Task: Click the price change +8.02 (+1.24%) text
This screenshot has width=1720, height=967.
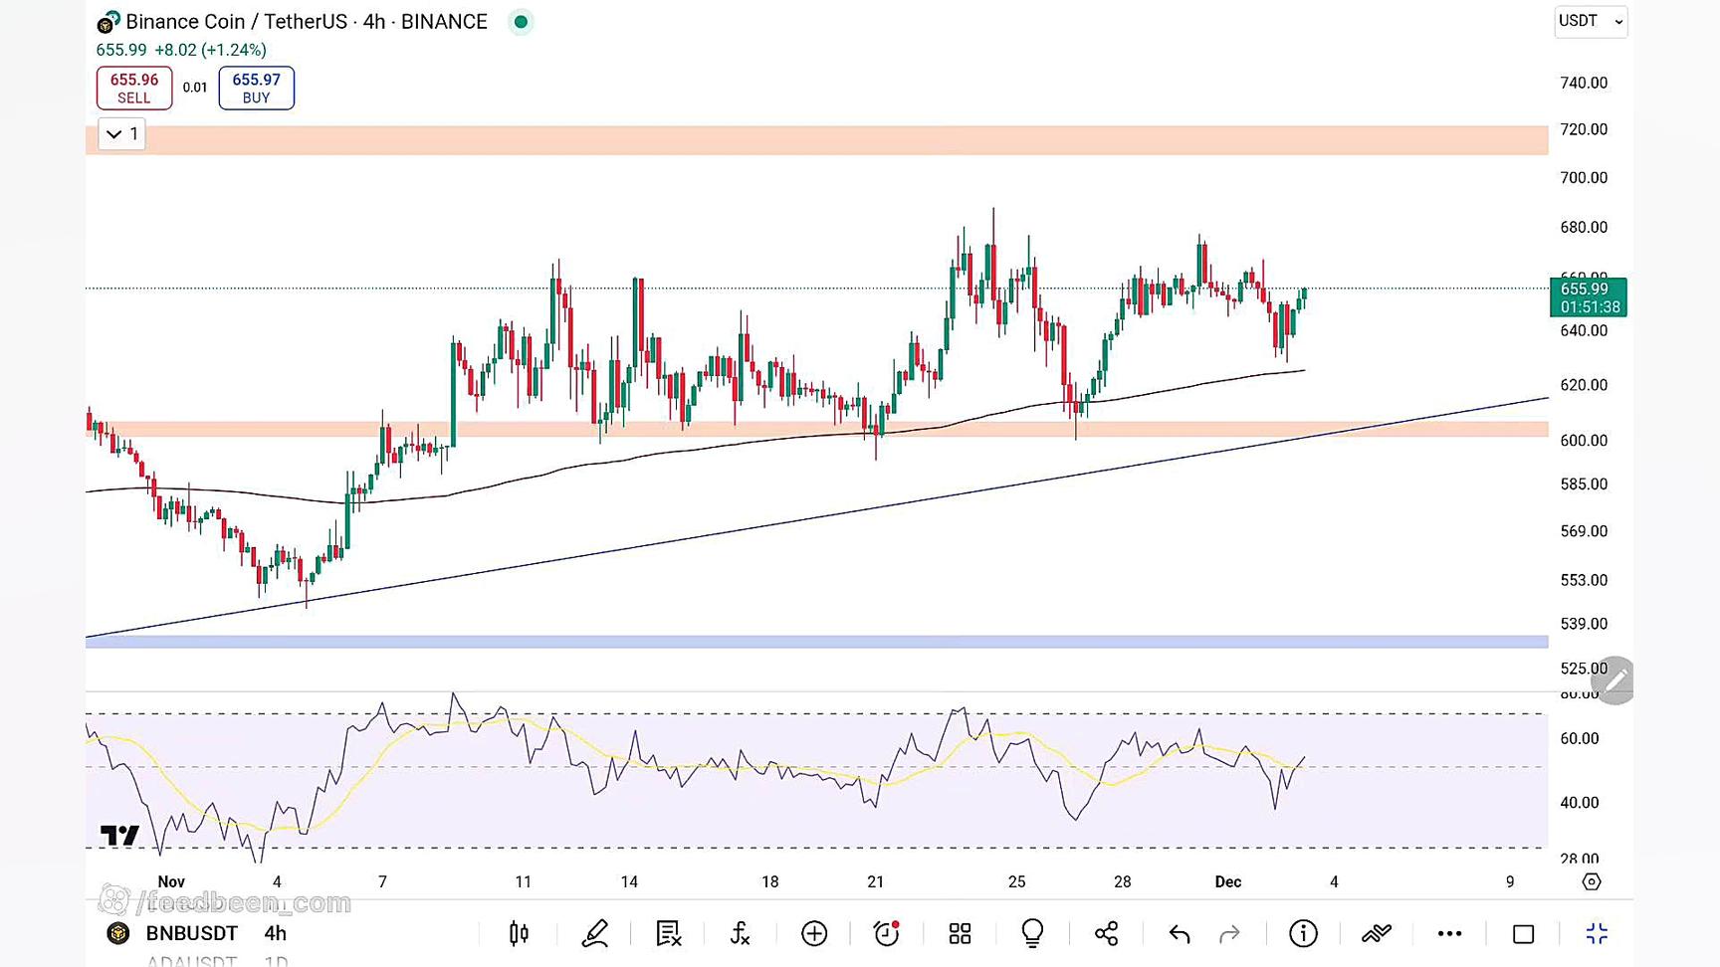Action: point(210,50)
